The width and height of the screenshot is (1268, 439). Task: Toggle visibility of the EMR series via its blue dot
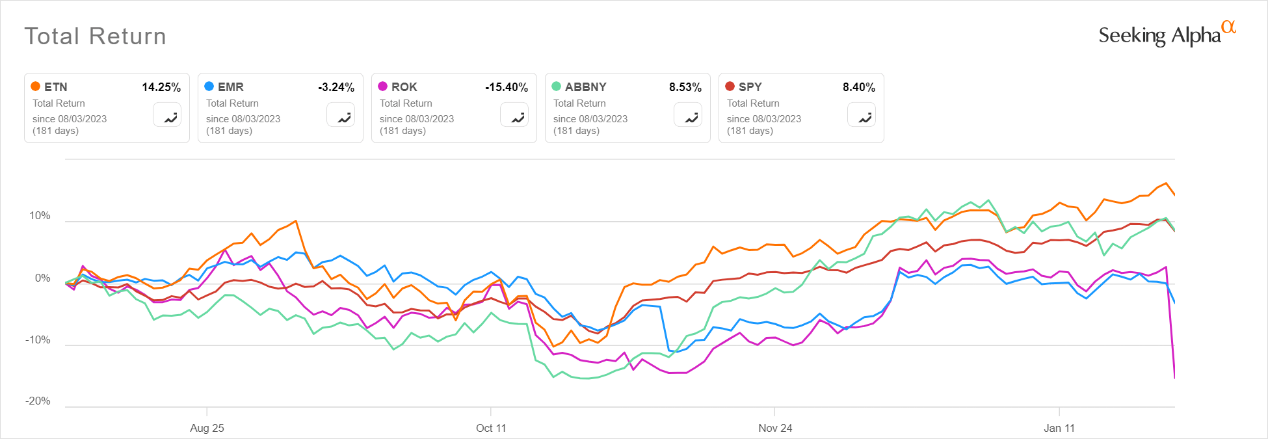(x=210, y=86)
